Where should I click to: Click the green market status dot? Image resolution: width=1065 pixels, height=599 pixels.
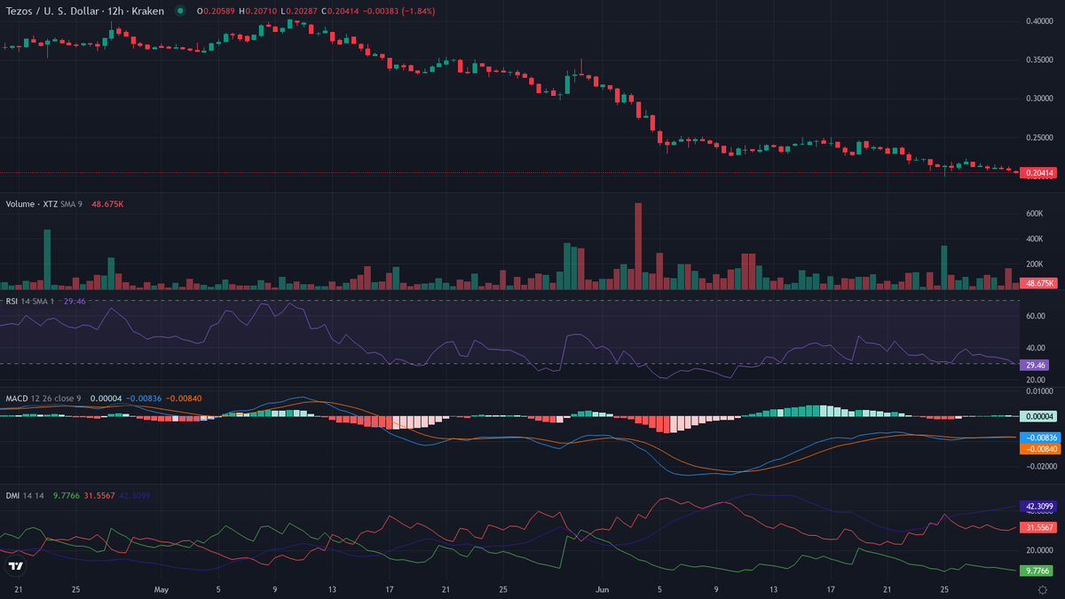(180, 11)
